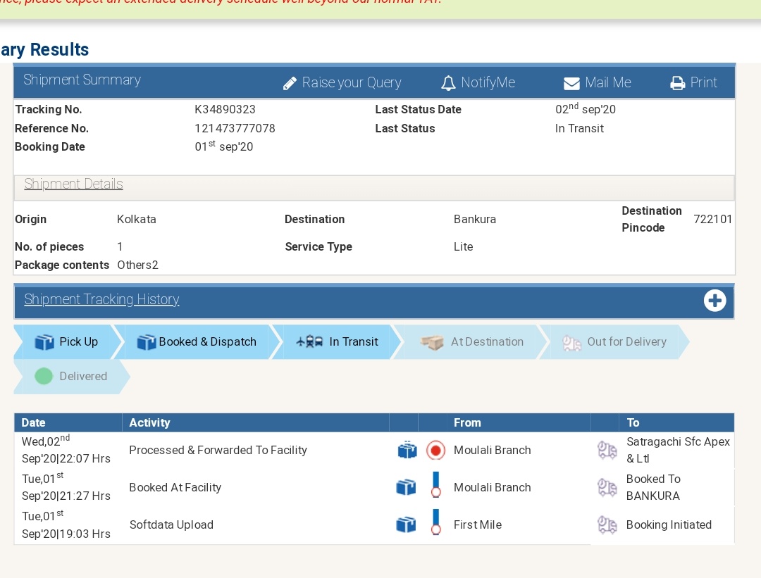
Task: Click the Shipment Summary header title
Action: [x=82, y=80]
